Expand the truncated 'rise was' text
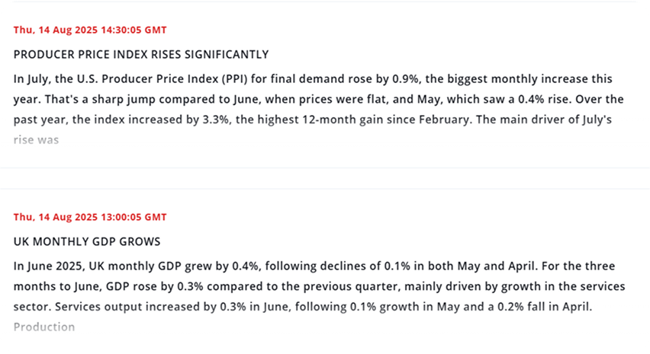The width and height of the screenshot is (650, 354). click(x=36, y=140)
